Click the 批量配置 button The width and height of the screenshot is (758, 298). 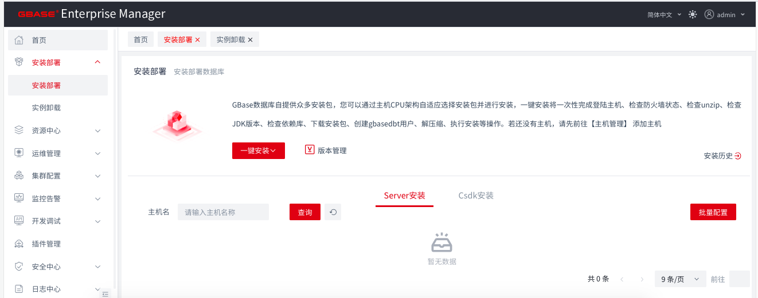713,212
